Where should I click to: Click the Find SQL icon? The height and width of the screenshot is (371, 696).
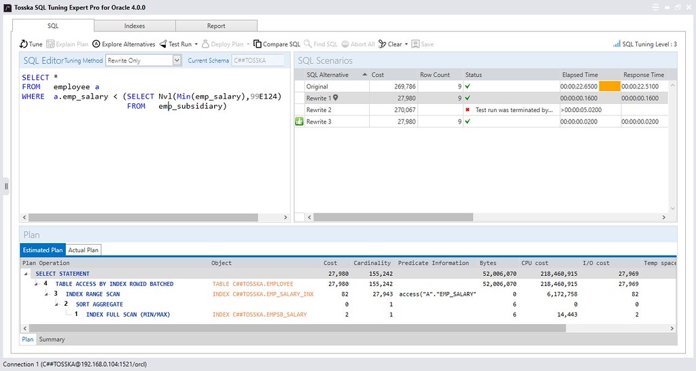pyautogui.click(x=308, y=43)
